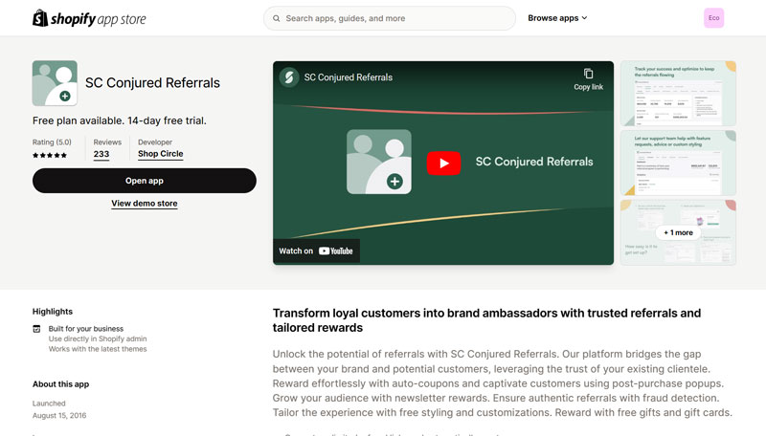
Task: Click the 'Rating (5.0)' label
Action: tap(52, 142)
